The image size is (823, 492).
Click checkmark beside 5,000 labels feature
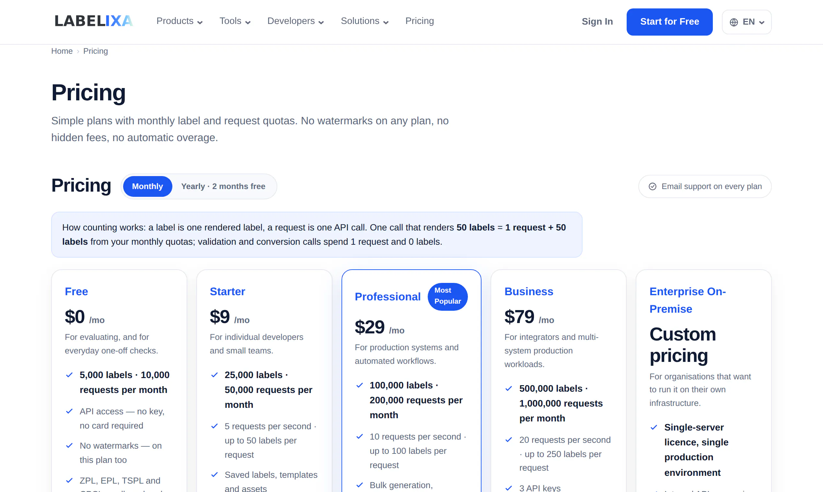[69, 375]
